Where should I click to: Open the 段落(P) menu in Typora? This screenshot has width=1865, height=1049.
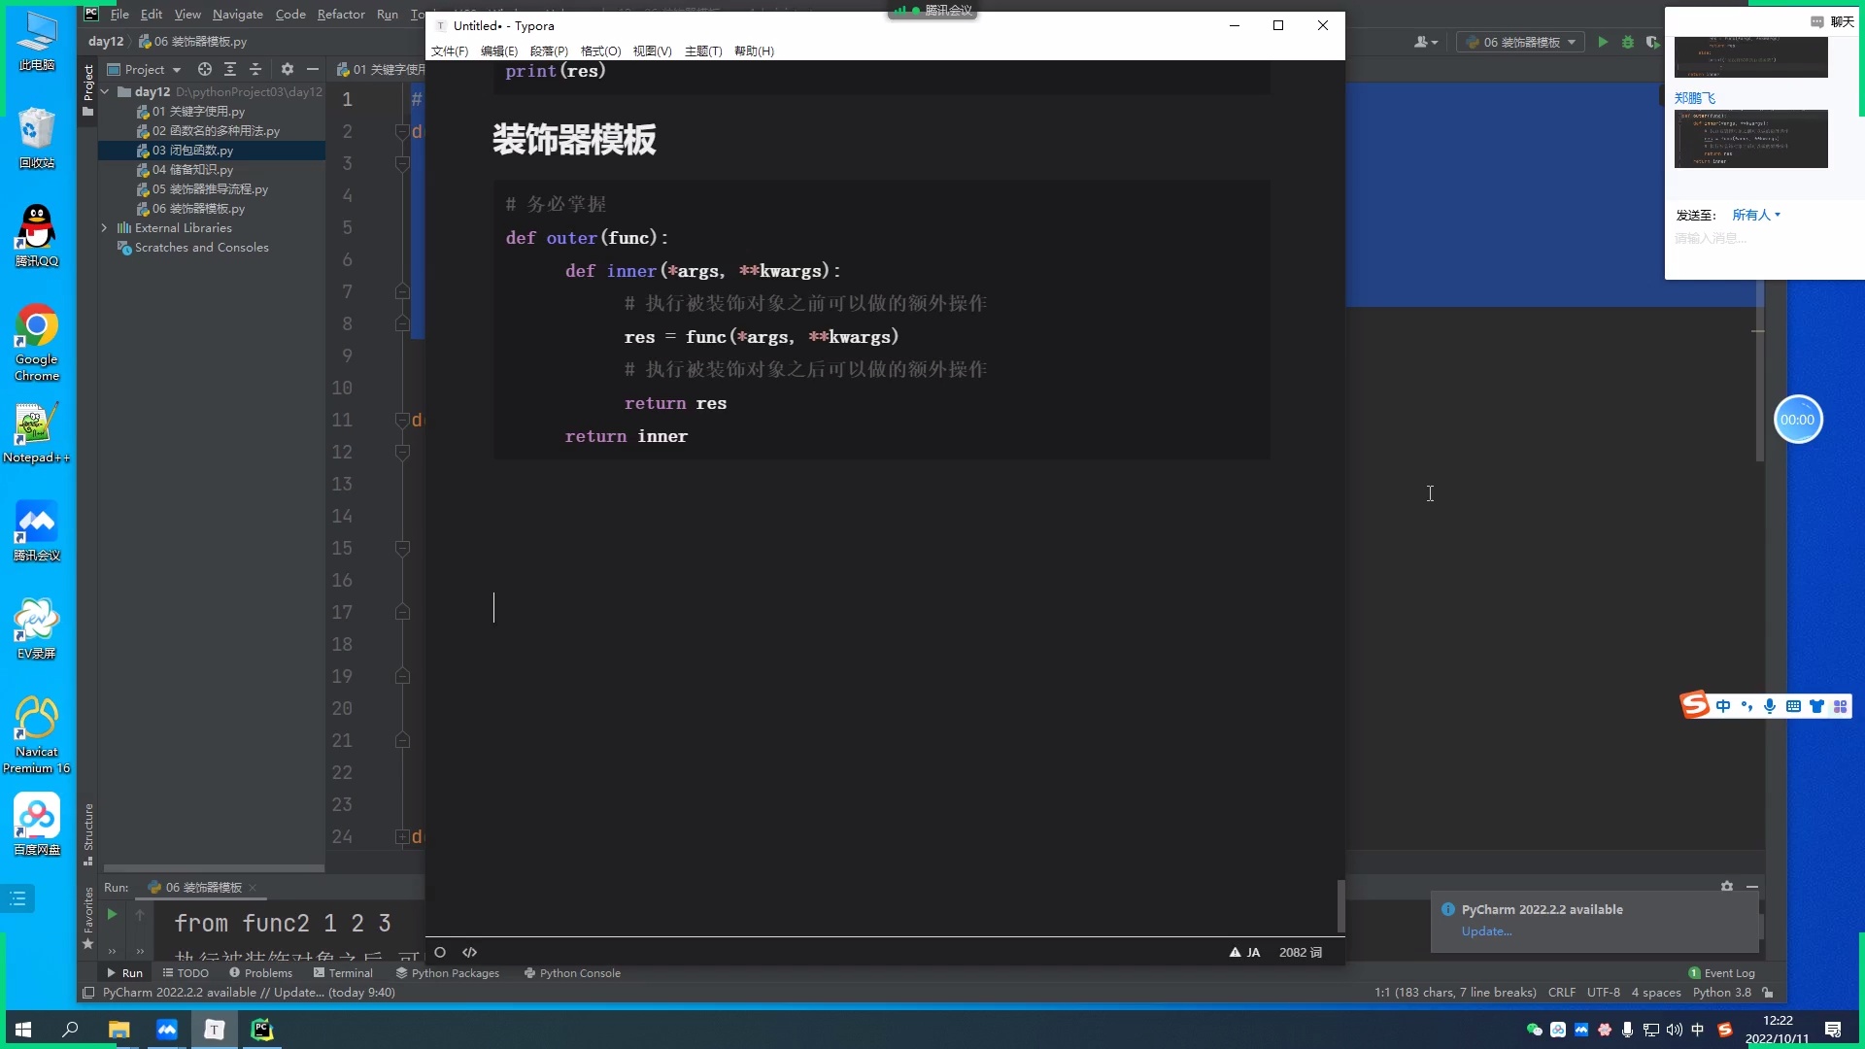click(549, 51)
